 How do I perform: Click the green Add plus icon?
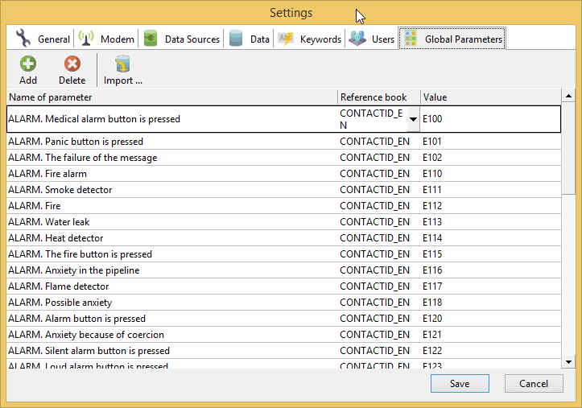pos(28,64)
